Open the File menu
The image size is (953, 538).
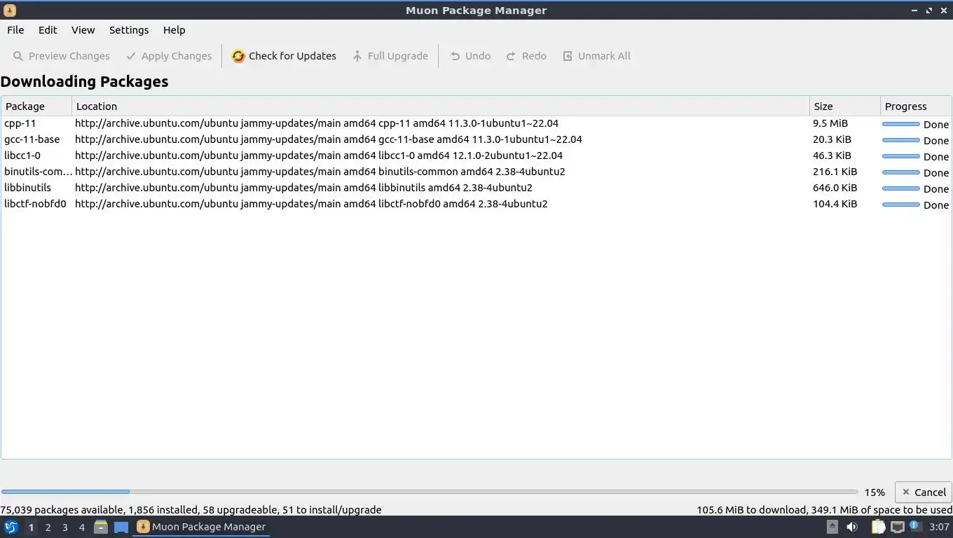[15, 30]
